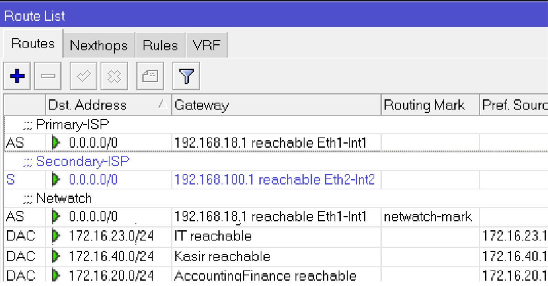Click the Routing Mark column header
Screen dimensions: 548x286
click(429, 105)
